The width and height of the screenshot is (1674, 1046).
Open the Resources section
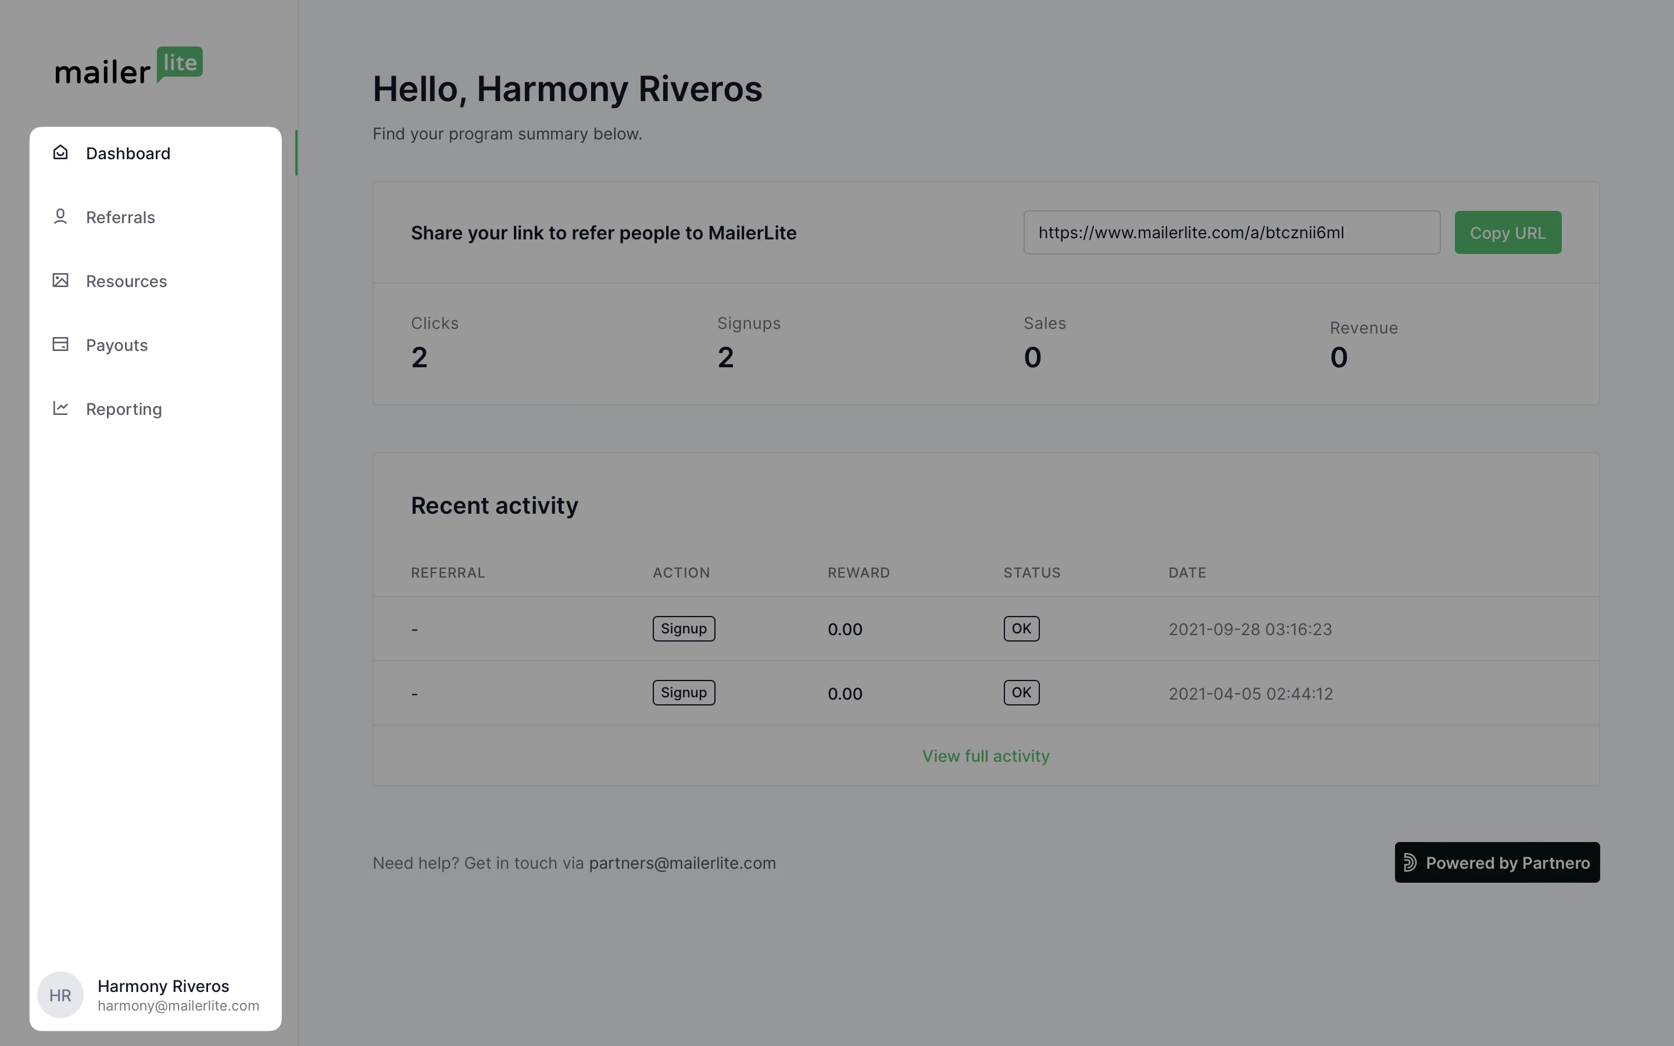pyautogui.click(x=127, y=281)
